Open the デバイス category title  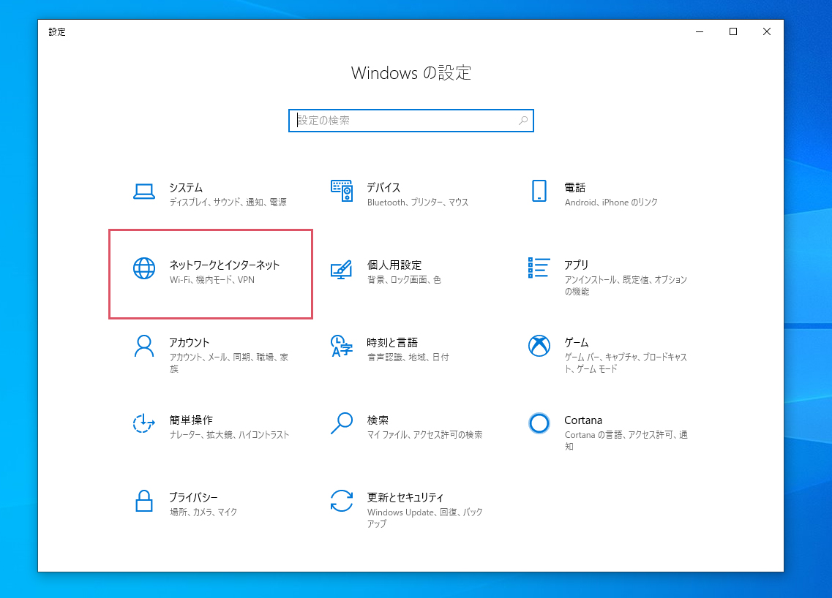(x=383, y=188)
